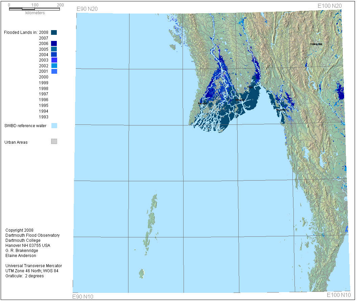
Task: Select the Rangoon city label
Action: [240, 100]
